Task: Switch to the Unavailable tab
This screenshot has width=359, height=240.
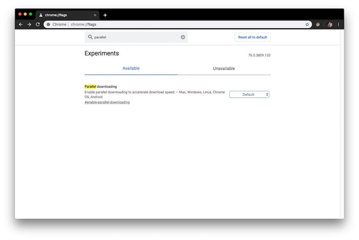Action: [224, 69]
